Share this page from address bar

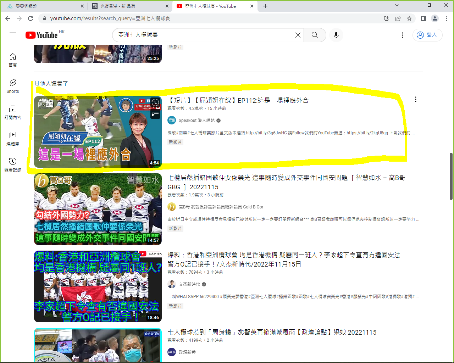(398, 18)
